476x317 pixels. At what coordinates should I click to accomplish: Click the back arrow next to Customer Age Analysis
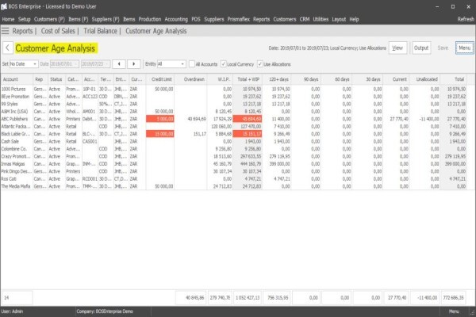8,48
